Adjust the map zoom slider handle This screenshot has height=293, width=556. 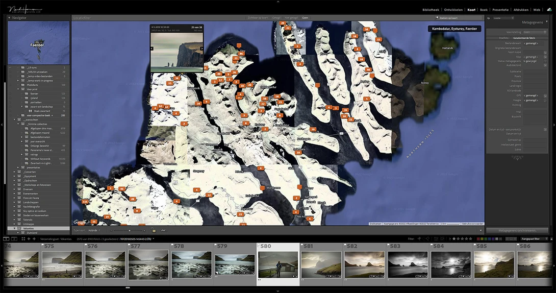[130, 231]
